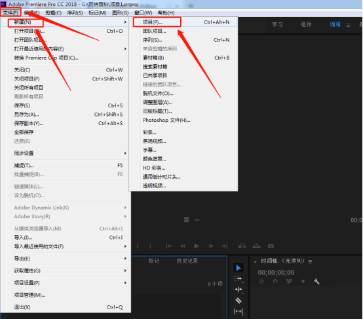Image resolution: width=363 pixels, height=319 pixels.
Task: Open the 窗口(W) menu
Action: point(143,12)
